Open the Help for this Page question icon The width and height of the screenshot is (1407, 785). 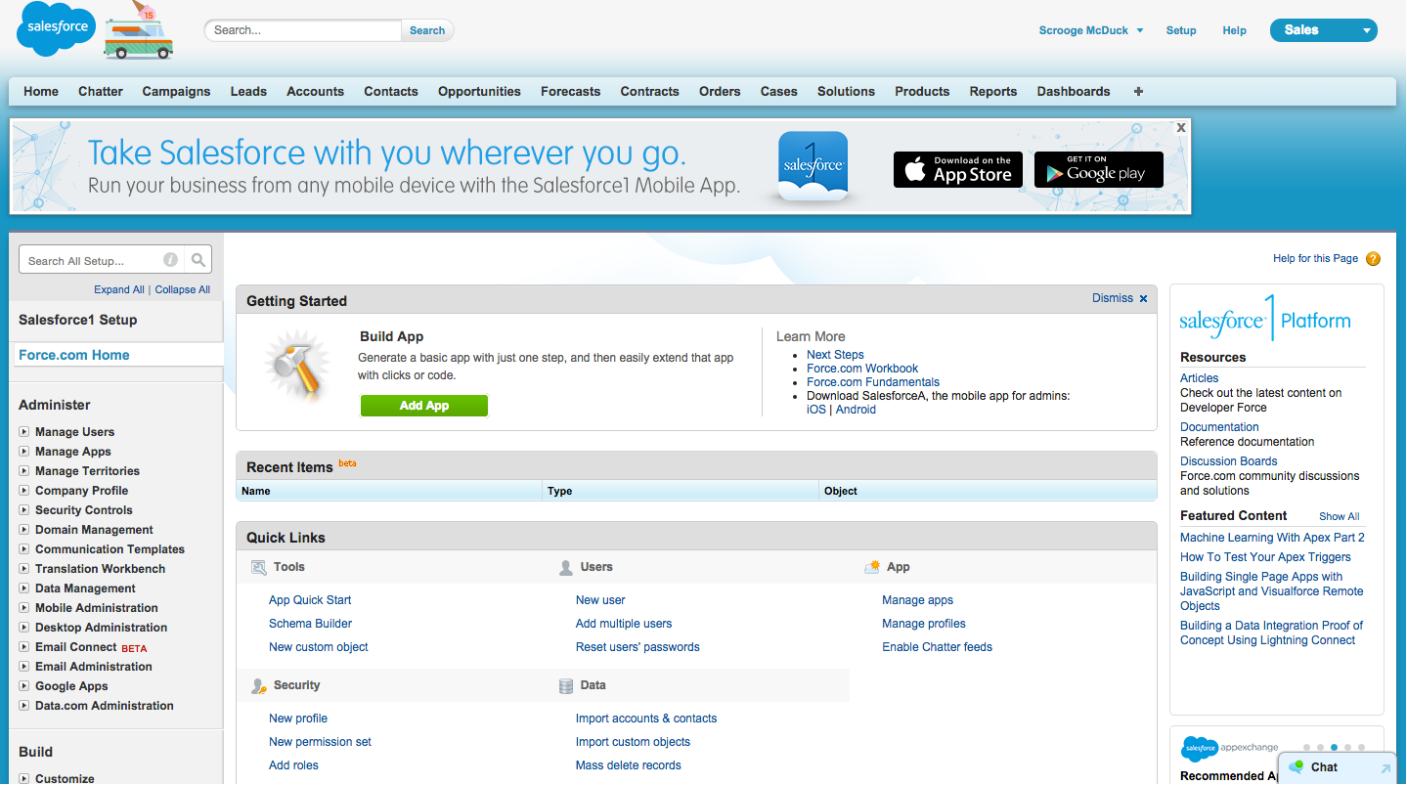pyautogui.click(x=1373, y=259)
